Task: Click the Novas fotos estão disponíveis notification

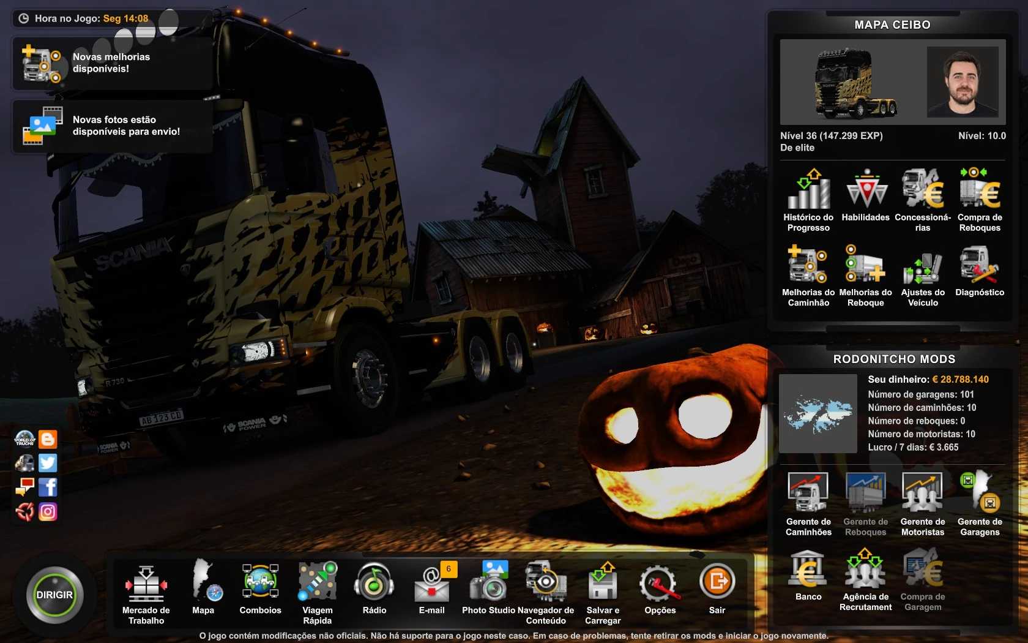Action: pyautogui.click(x=113, y=126)
